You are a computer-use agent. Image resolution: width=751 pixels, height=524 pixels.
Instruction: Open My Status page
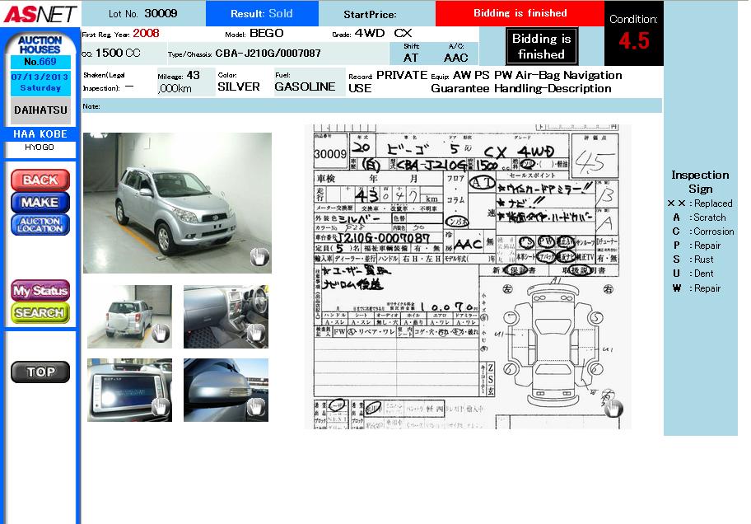[40, 291]
